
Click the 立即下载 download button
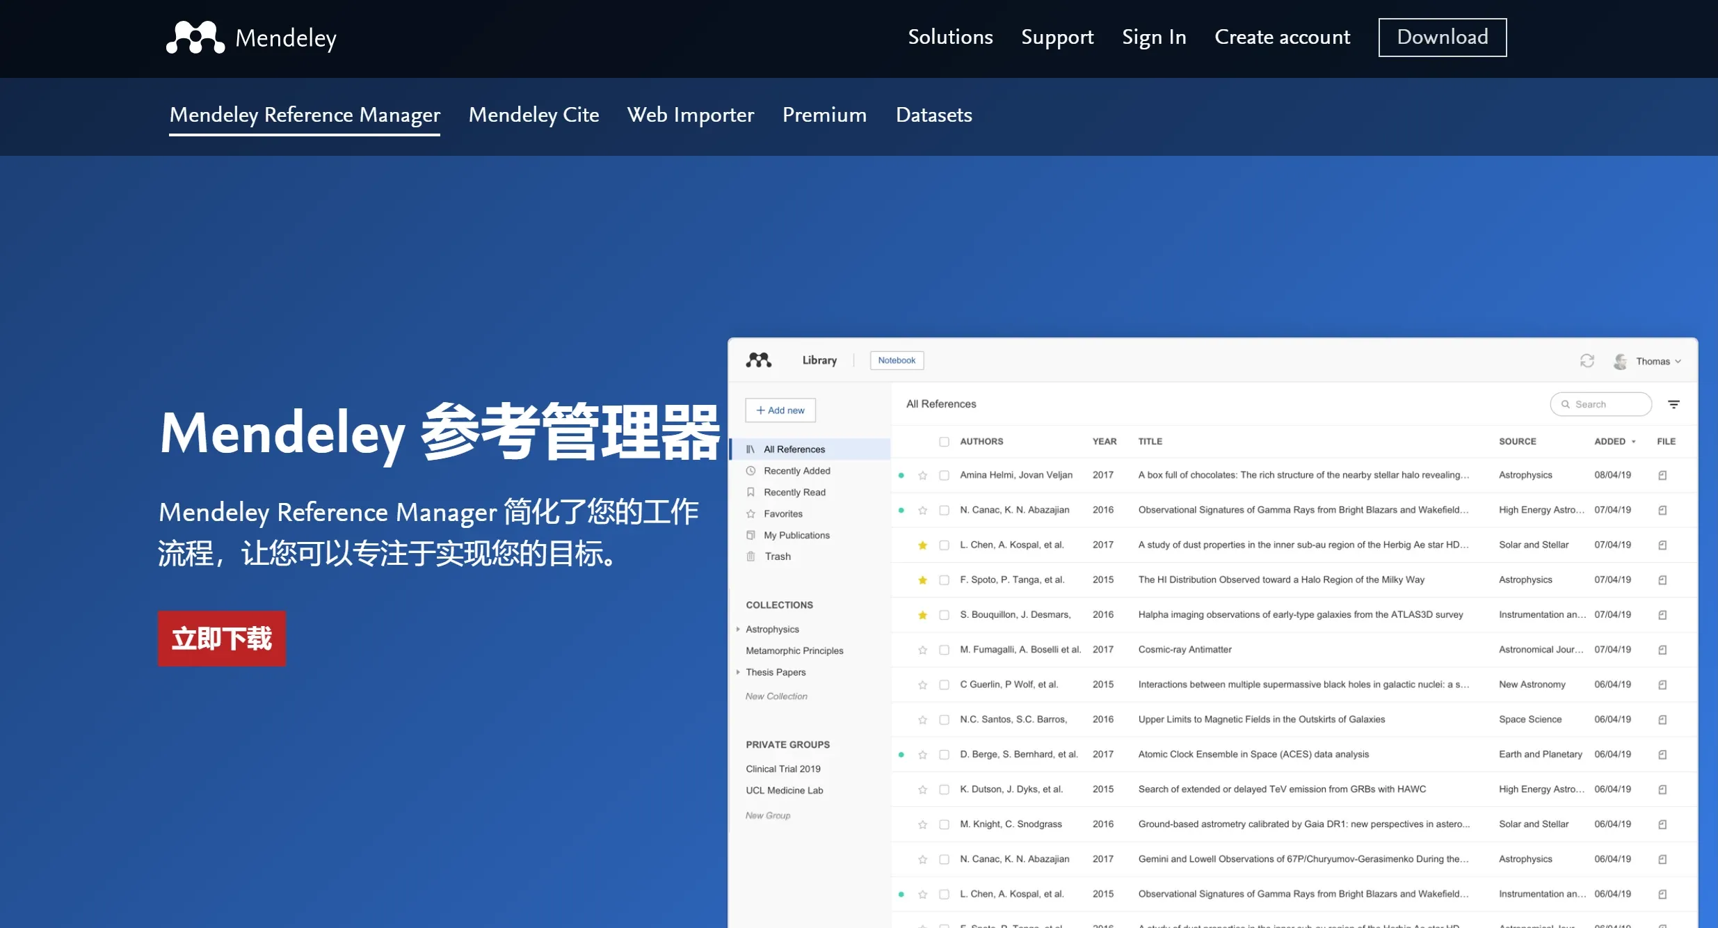tap(221, 638)
